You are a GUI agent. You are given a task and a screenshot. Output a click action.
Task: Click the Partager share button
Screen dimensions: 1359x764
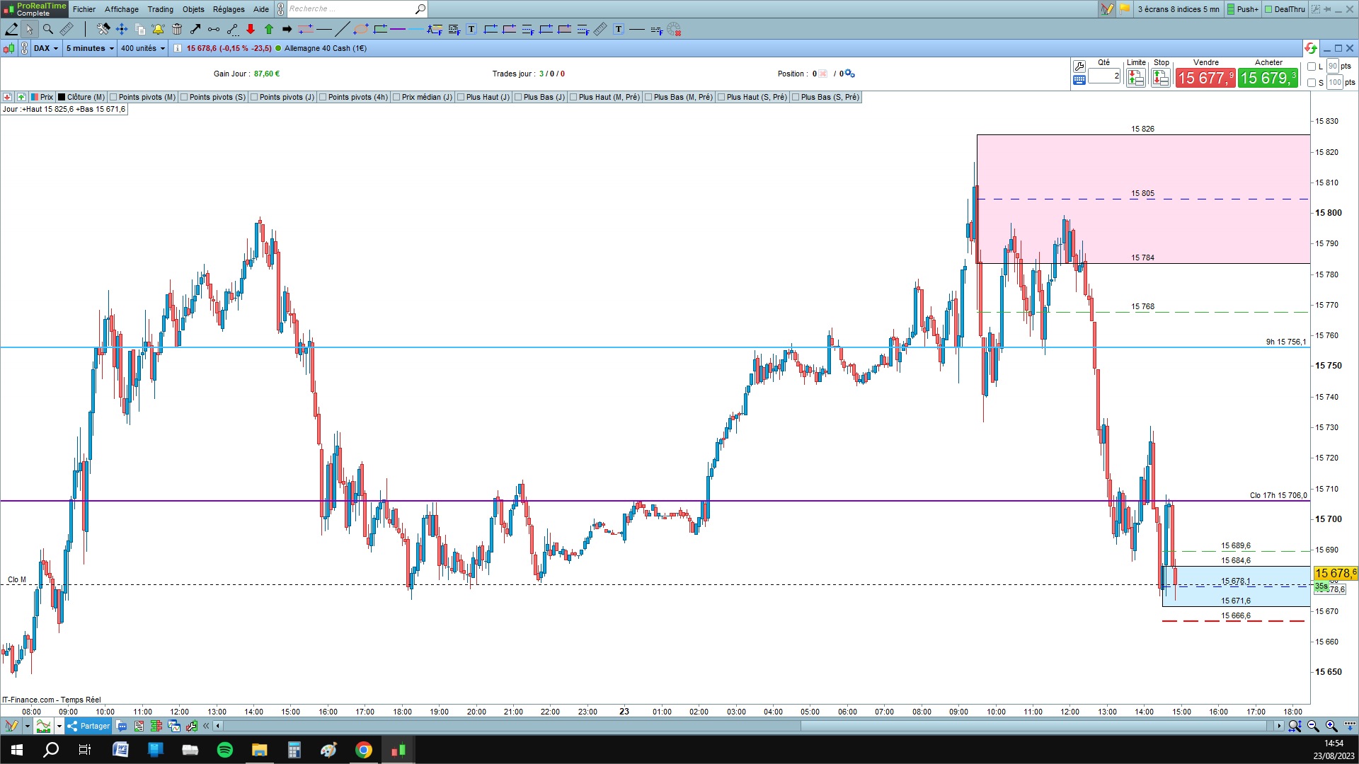[88, 726]
